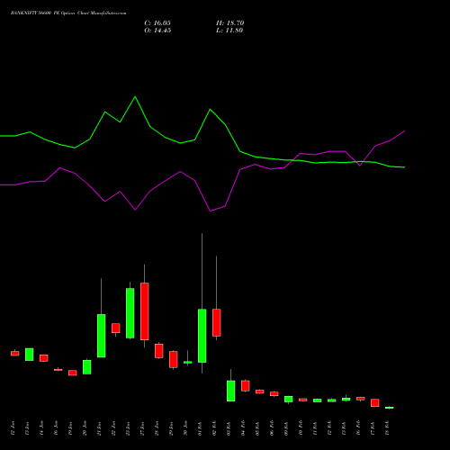Viewport: 450px width, 450px height.
Task: Click the 30 Jan date label
Action: 185,428
